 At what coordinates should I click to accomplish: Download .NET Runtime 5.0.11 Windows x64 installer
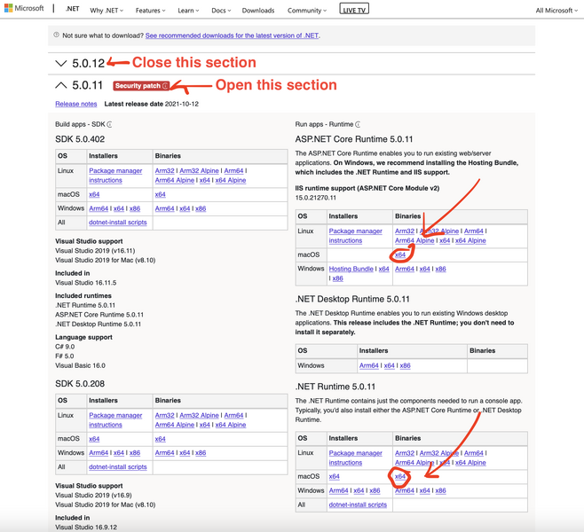click(359, 490)
